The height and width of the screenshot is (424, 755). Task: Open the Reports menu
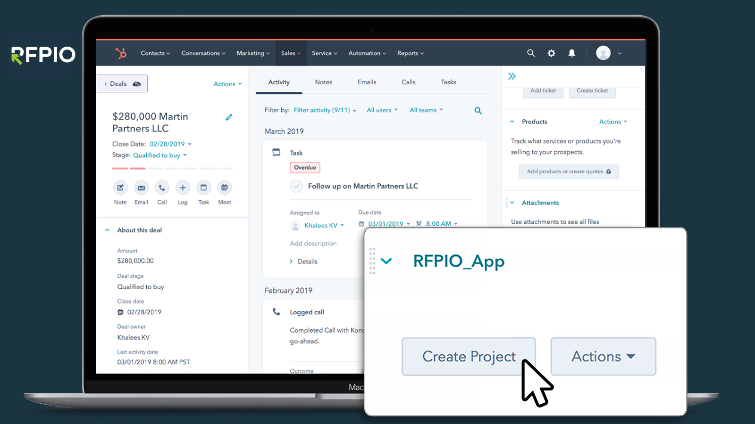coord(411,53)
